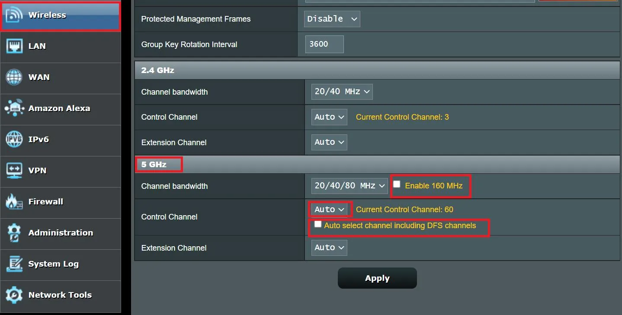
Task: Click the Apply button
Action: coord(377,278)
